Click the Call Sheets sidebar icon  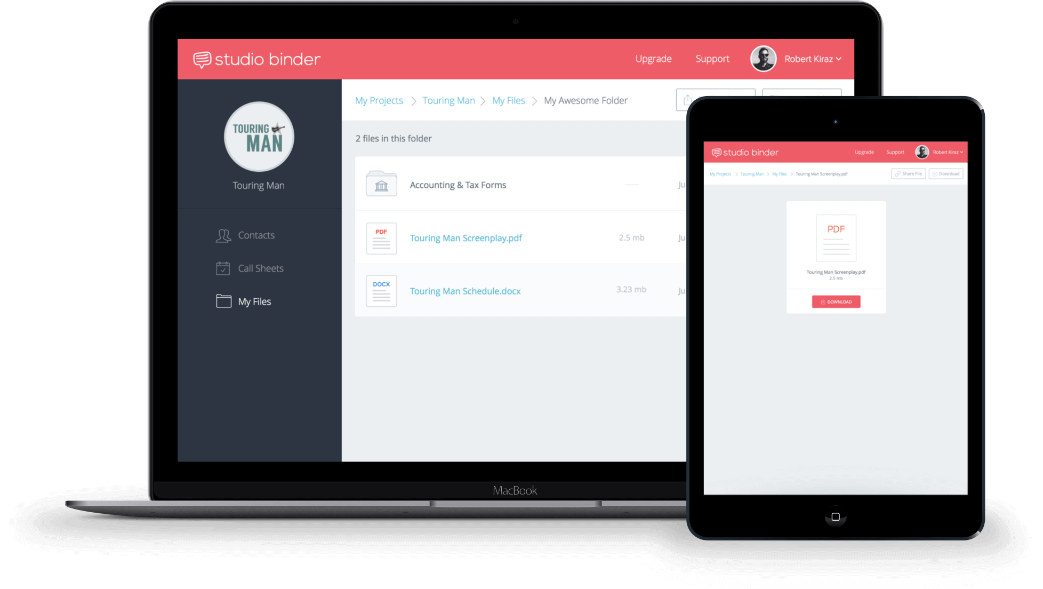click(x=223, y=268)
